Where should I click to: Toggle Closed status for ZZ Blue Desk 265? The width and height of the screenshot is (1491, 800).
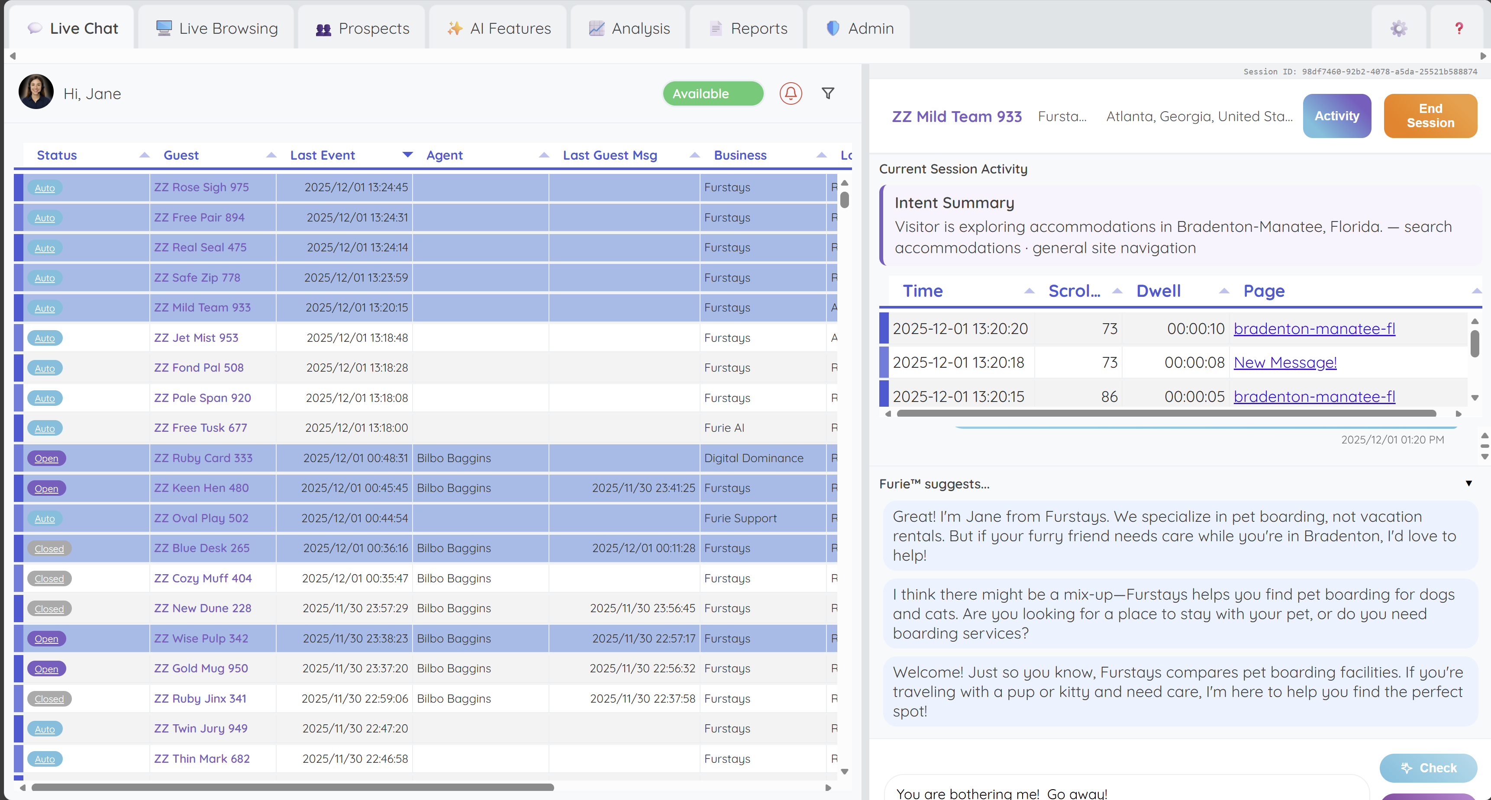[48, 548]
